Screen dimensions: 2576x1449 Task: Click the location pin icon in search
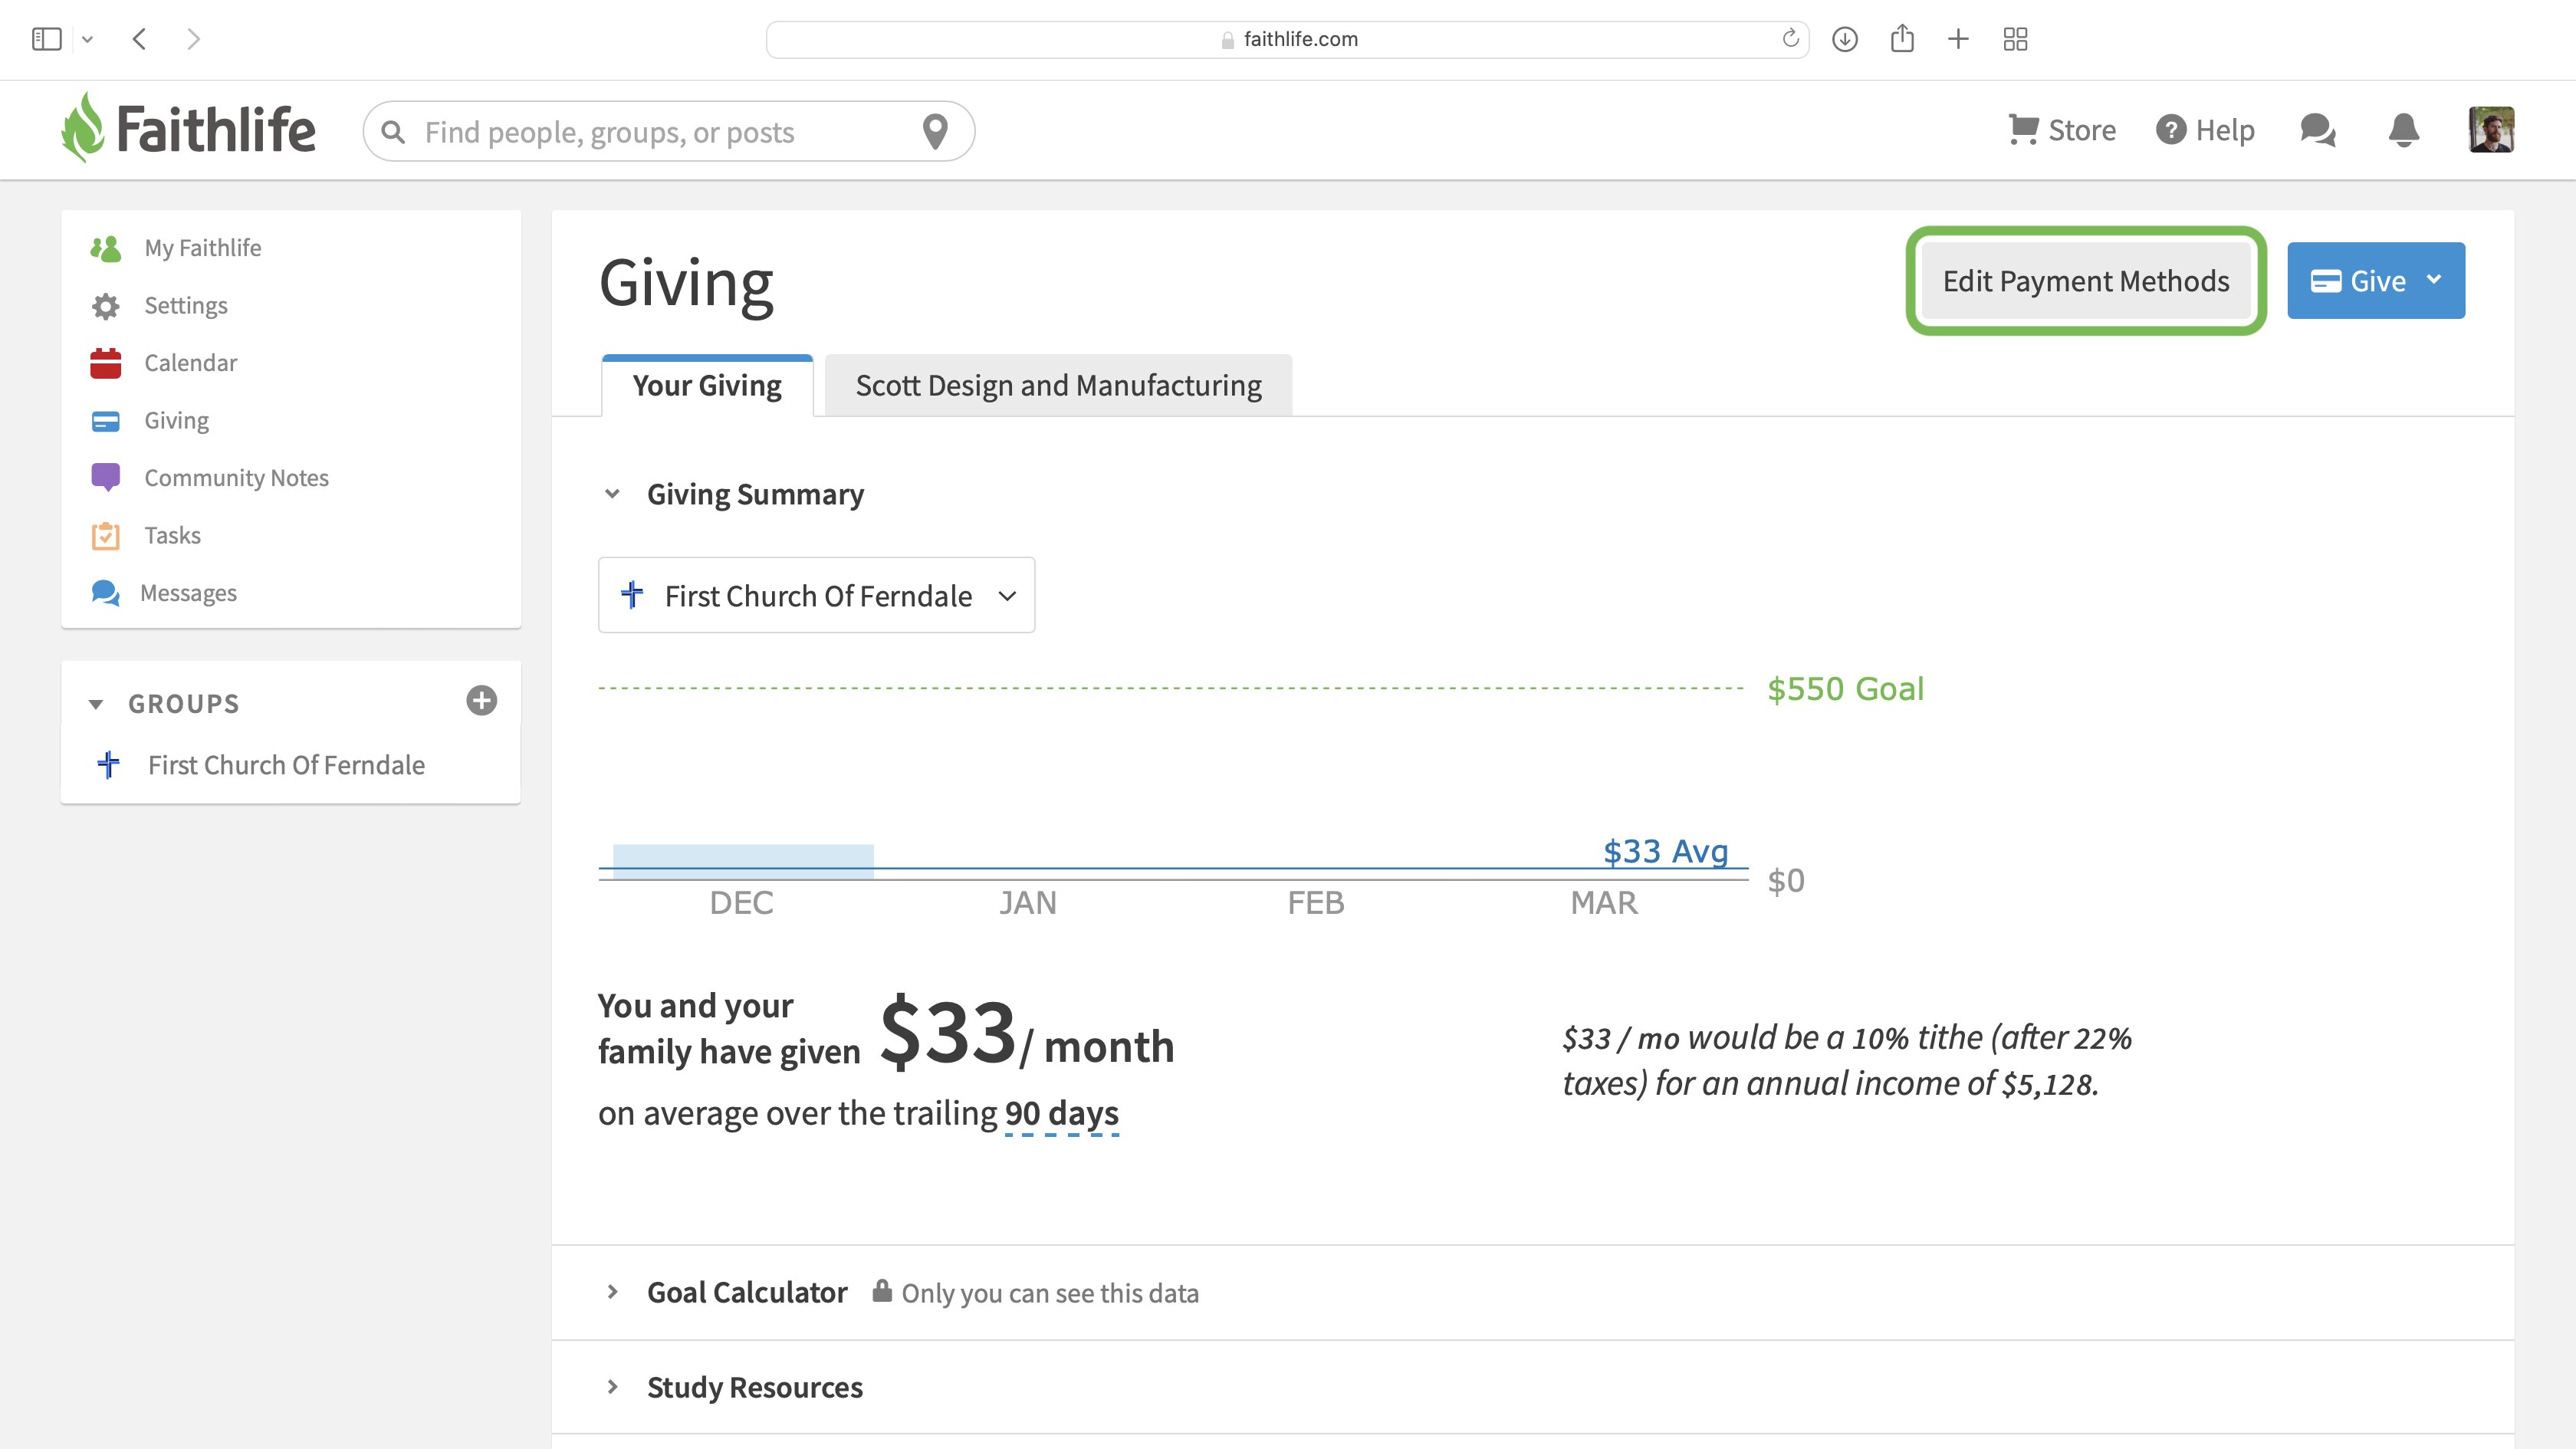(935, 131)
